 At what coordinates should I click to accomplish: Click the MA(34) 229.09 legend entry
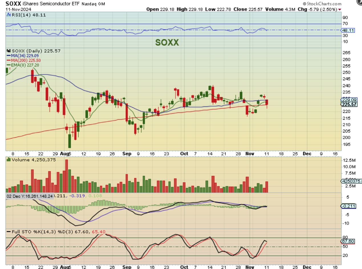pyautogui.click(x=23, y=55)
